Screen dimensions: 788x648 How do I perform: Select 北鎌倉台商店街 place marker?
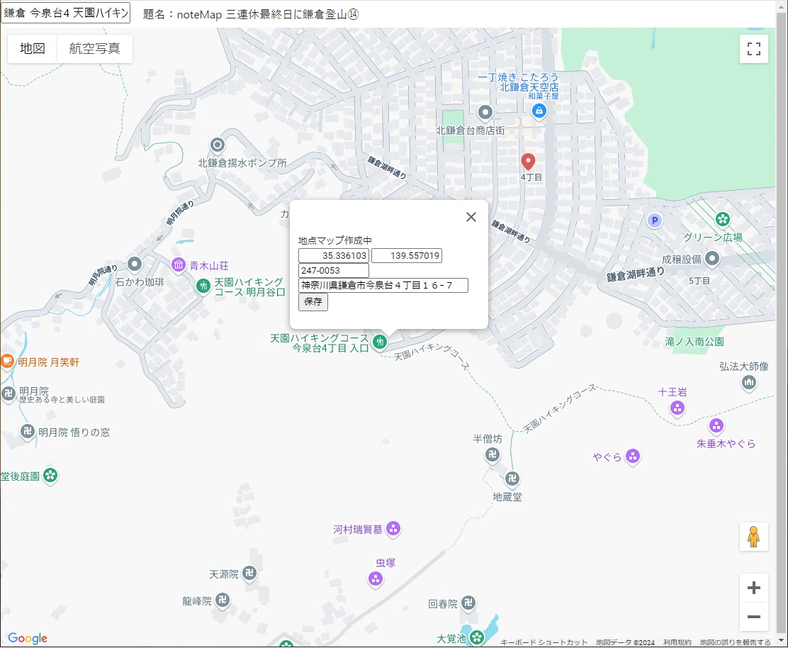pyautogui.click(x=485, y=112)
